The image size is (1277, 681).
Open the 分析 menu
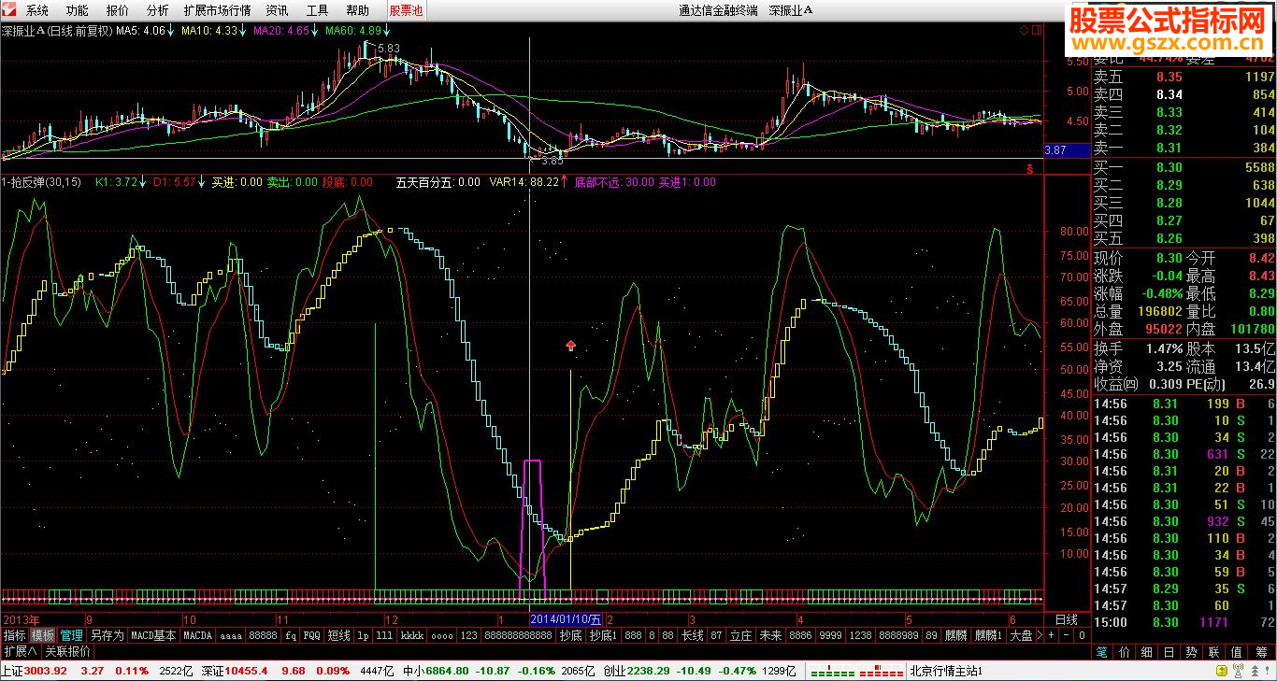click(158, 10)
